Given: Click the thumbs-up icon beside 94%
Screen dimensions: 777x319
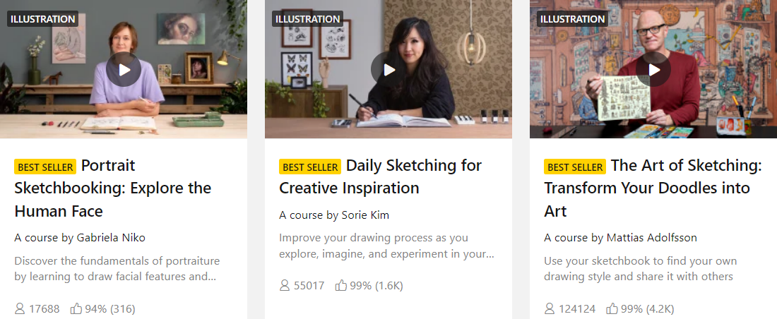Looking at the screenshot, I should (76, 308).
